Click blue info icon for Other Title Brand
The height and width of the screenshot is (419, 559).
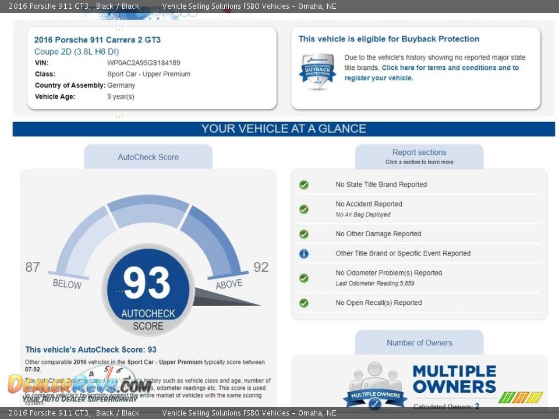[x=304, y=254]
